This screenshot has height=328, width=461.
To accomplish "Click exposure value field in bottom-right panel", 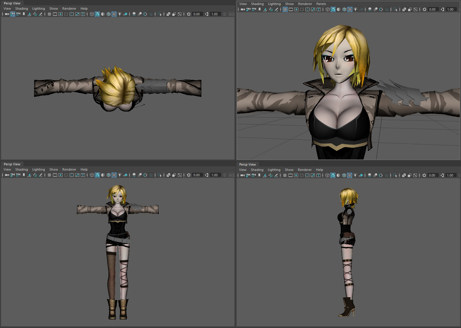I will click(x=433, y=175).
